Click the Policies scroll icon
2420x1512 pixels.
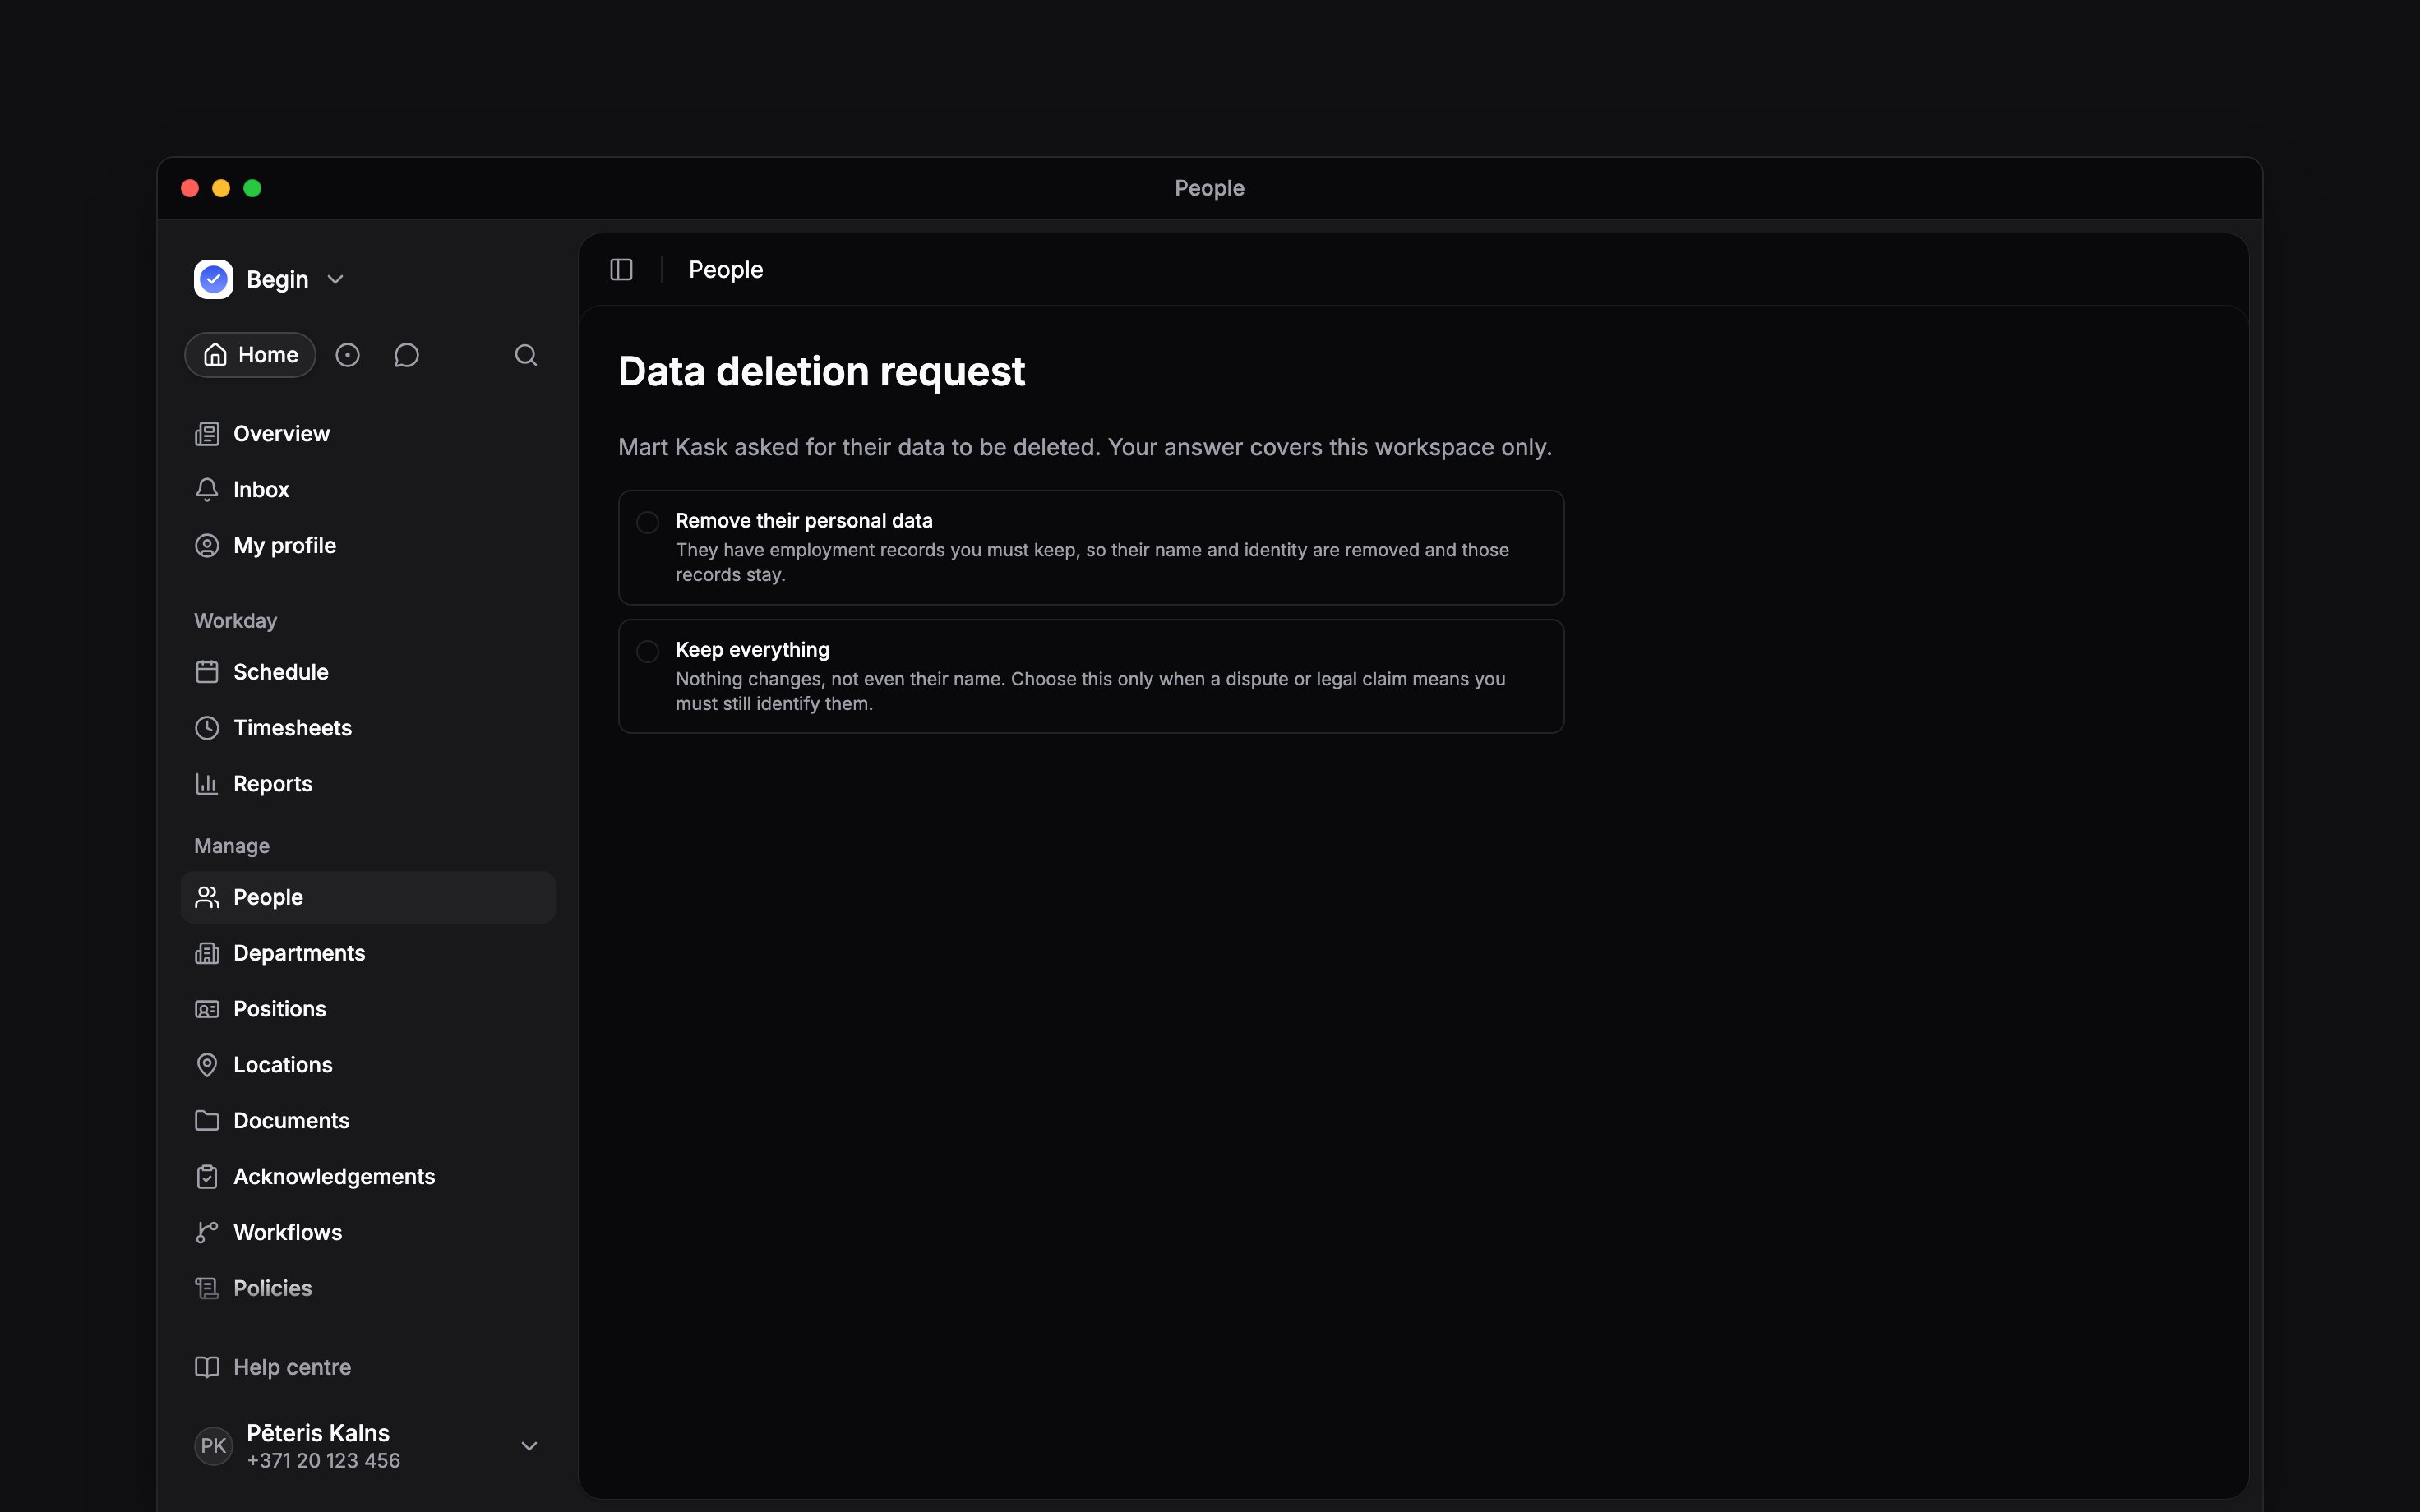[207, 1289]
